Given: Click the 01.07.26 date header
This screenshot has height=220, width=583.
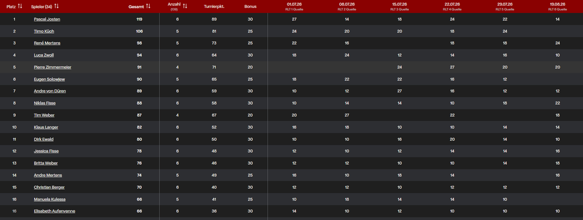Looking at the screenshot, I should tap(294, 5).
